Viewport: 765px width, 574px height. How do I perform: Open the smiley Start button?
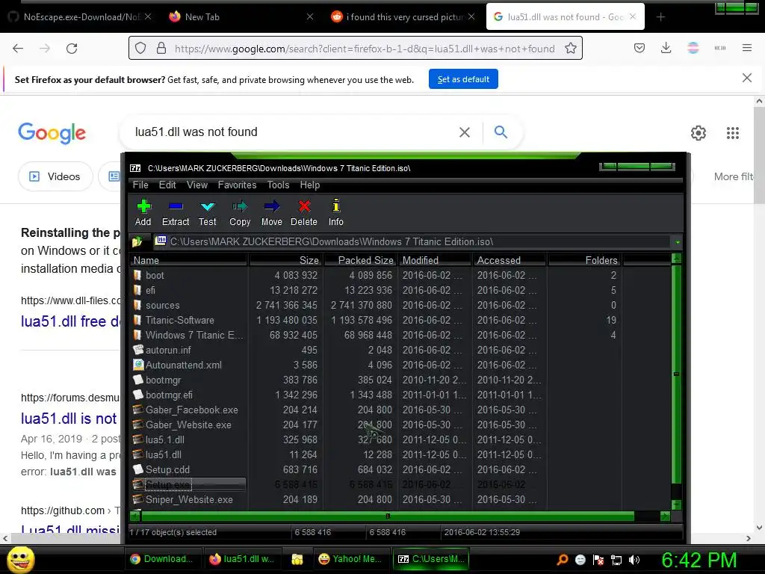(20, 559)
